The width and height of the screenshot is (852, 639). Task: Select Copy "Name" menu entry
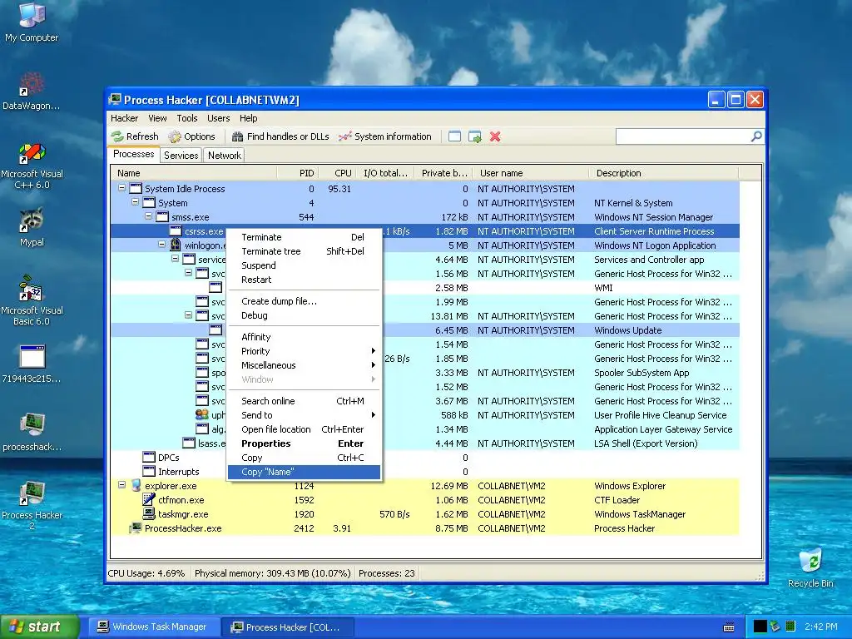tap(304, 472)
